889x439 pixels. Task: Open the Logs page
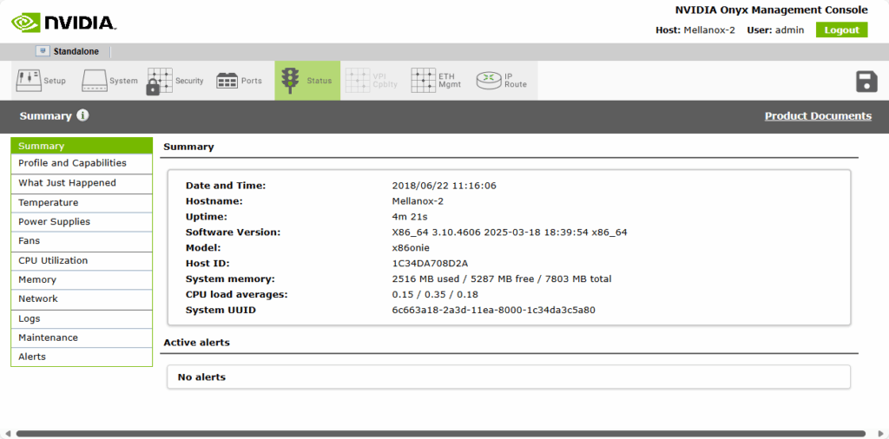(x=82, y=319)
